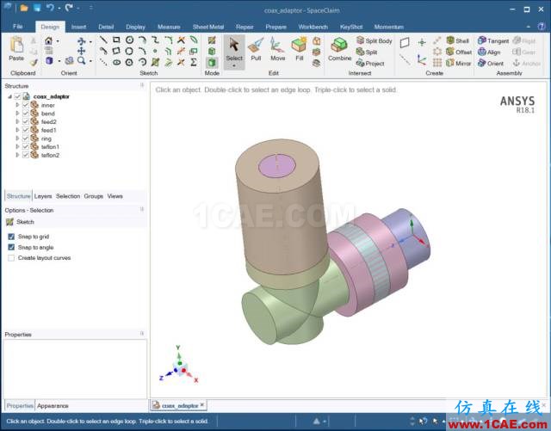Expand the feed2 tree node
Viewport: 551px width, 431px height.
click(17, 122)
